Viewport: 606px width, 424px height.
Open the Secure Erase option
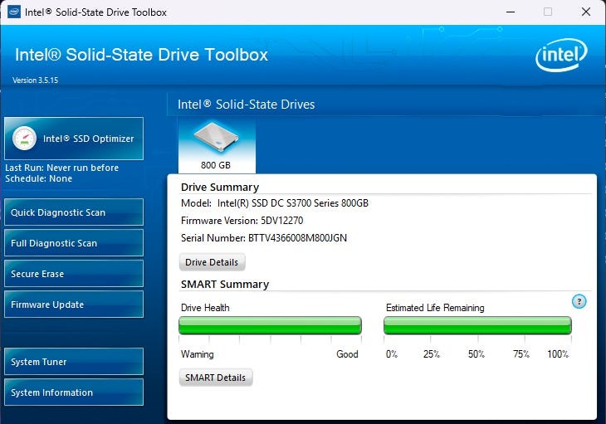74,274
